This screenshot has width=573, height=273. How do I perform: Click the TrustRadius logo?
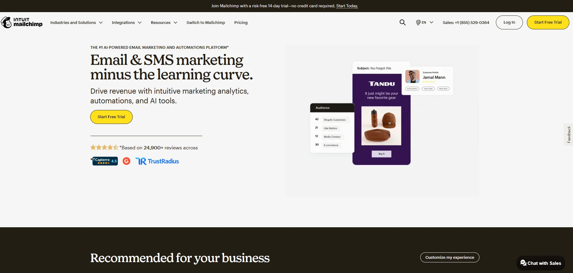click(x=157, y=161)
